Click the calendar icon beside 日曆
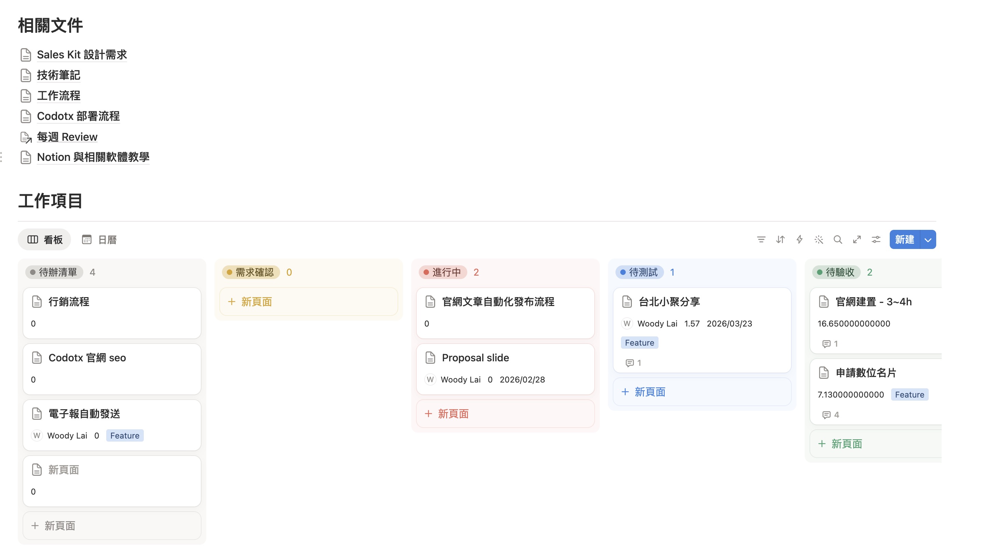Image resolution: width=983 pixels, height=556 pixels. [x=87, y=239]
